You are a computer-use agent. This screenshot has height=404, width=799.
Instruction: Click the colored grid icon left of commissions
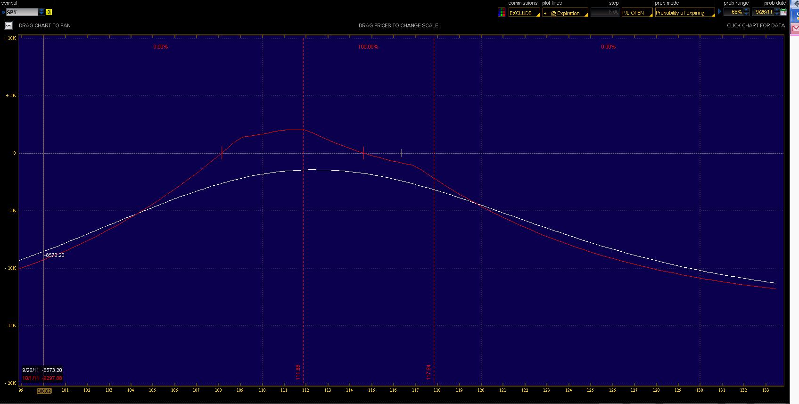click(x=502, y=13)
